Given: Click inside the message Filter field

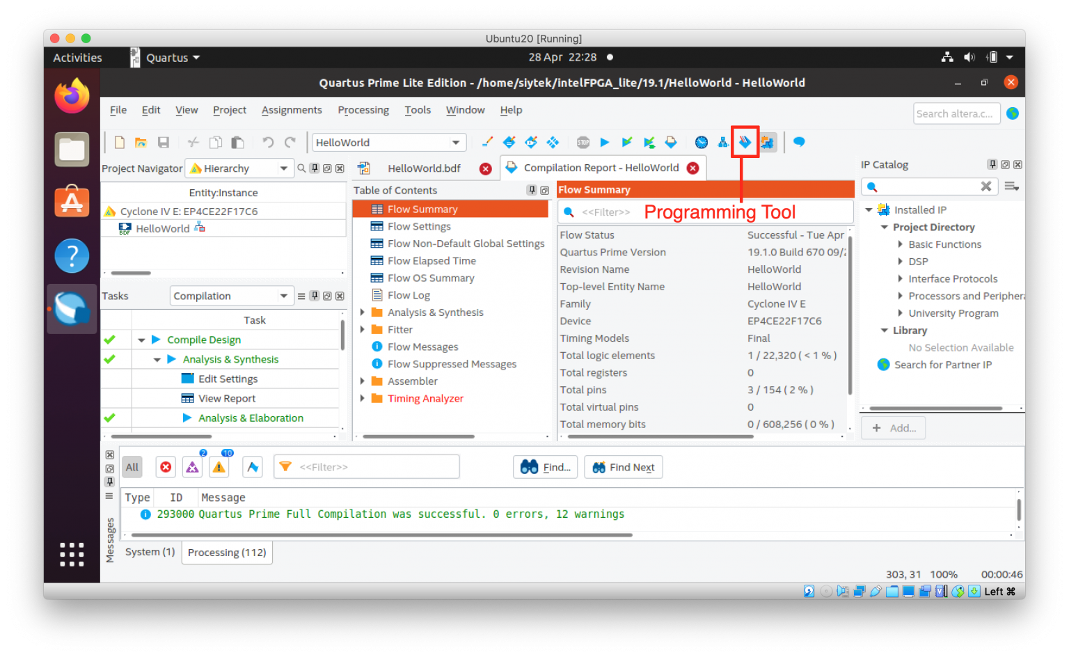Looking at the screenshot, I should pyautogui.click(x=367, y=466).
